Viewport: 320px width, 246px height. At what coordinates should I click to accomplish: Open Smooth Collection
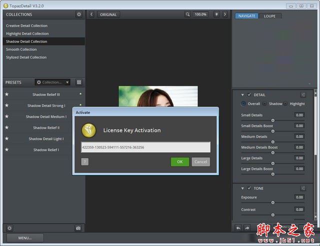coord(21,49)
